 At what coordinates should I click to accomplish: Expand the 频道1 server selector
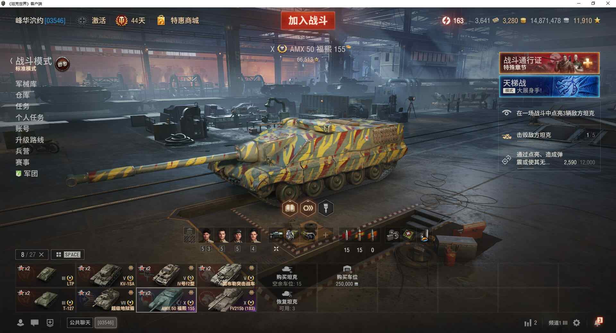coord(558,323)
